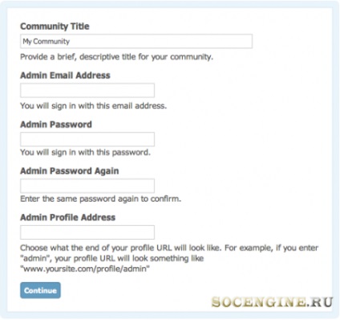This screenshot has width=340, height=320.
Task: Click the 'sign in with this password' hint
Action: pos(86,153)
